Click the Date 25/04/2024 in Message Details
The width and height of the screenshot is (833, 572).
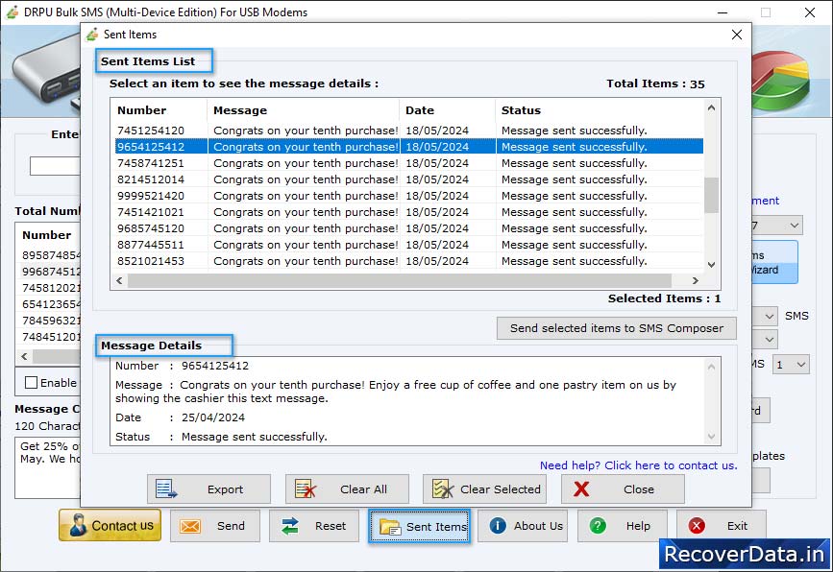[213, 417]
